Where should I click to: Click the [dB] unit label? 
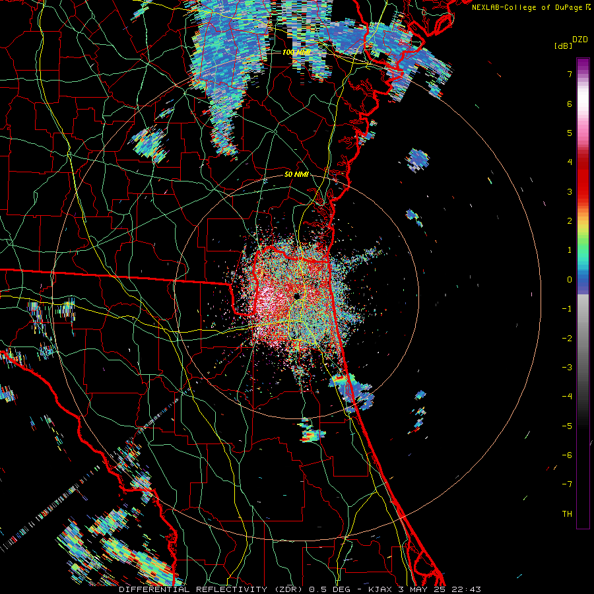(563, 46)
